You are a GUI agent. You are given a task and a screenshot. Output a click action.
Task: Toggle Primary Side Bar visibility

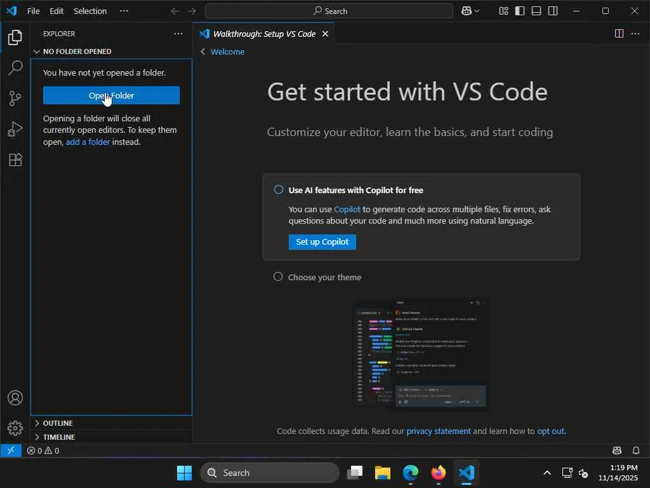(x=520, y=11)
